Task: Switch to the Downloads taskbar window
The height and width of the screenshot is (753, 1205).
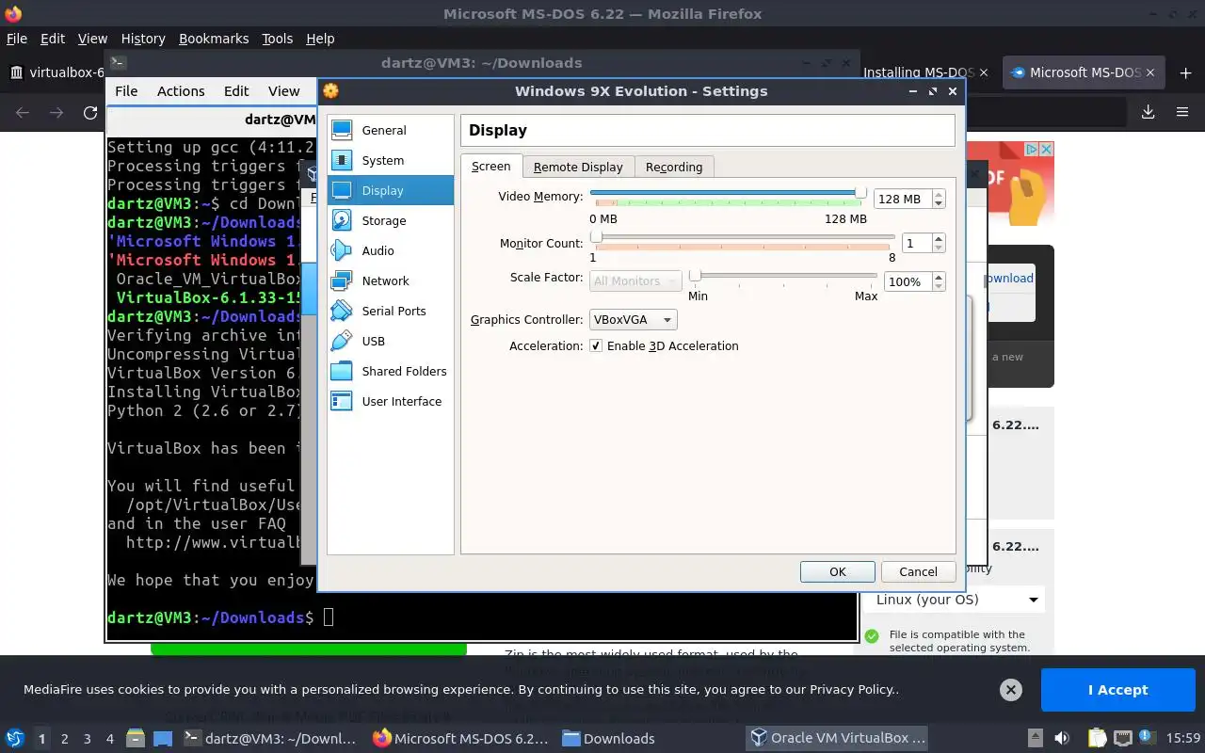Action: click(x=608, y=739)
